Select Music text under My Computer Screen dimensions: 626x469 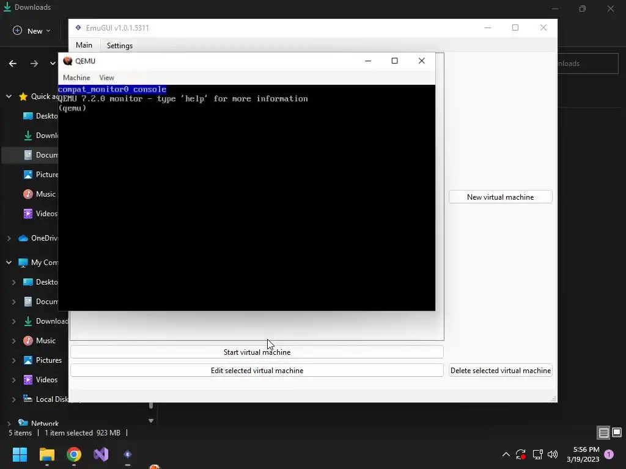coord(45,341)
